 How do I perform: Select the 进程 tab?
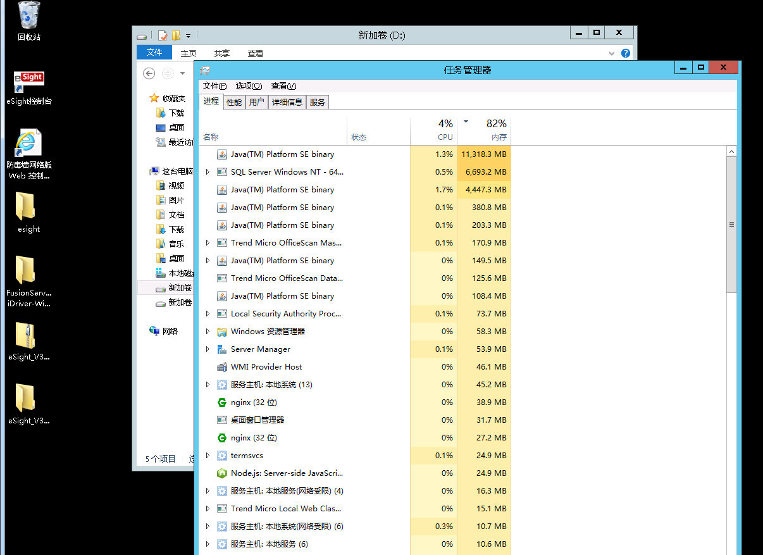click(x=211, y=101)
